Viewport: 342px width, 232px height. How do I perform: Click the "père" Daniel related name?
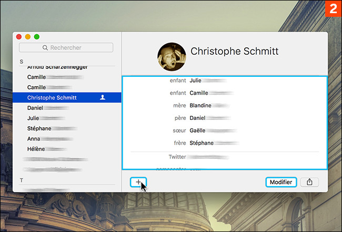(198, 118)
